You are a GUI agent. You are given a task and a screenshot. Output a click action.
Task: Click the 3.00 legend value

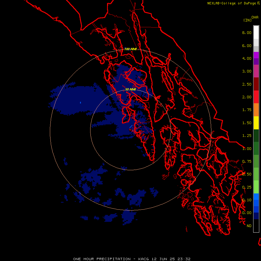[x=247, y=71]
